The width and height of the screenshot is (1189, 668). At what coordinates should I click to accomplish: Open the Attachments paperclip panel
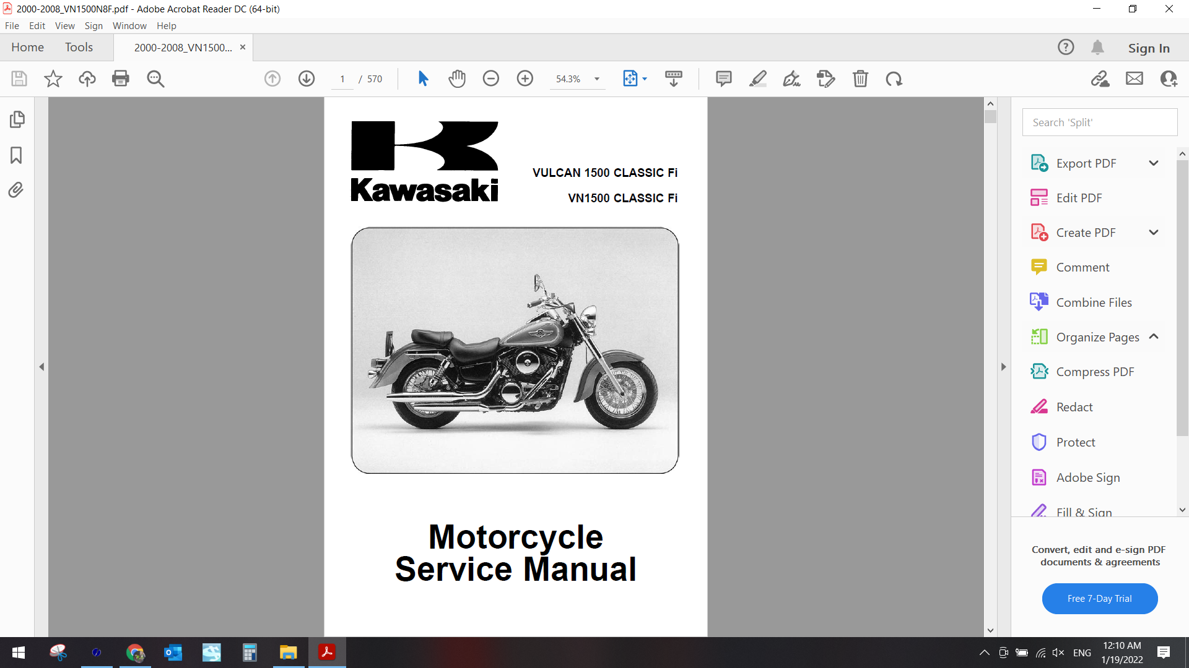(17, 190)
